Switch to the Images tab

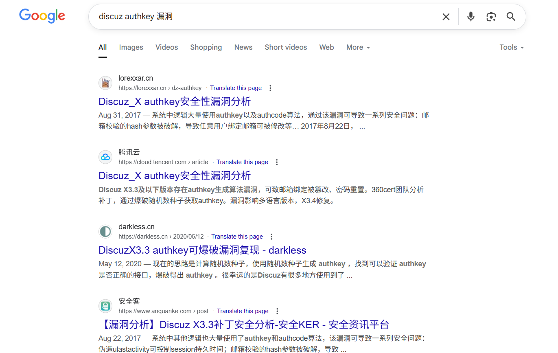(x=131, y=47)
